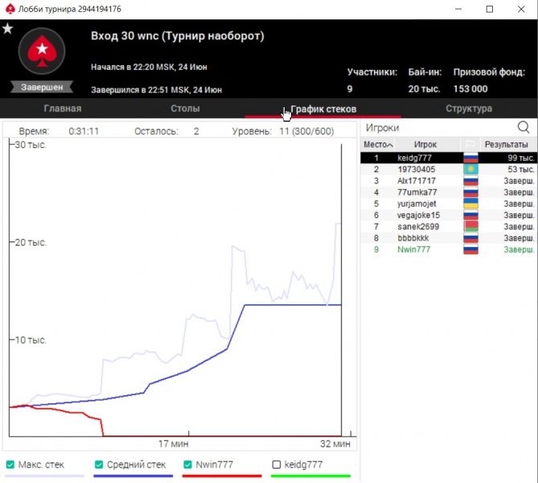Click the flag column header icon
Image resolution: width=538 pixels, height=483 pixels.
(x=470, y=144)
